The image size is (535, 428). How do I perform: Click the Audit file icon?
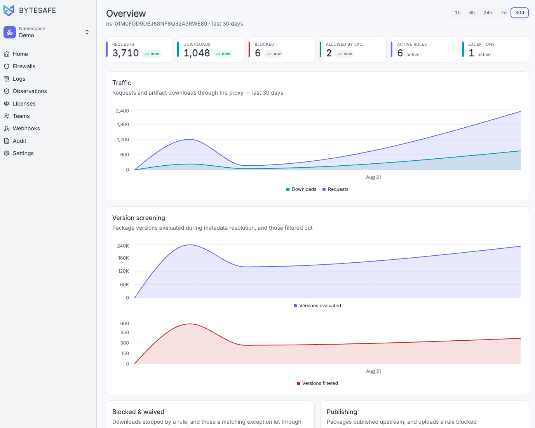7,141
